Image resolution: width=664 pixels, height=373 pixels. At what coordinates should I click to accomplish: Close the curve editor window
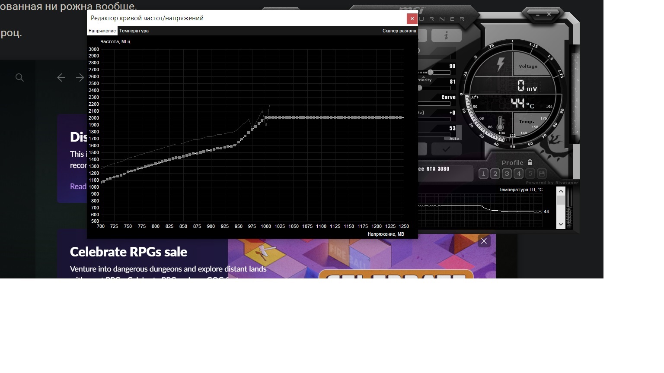412,19
